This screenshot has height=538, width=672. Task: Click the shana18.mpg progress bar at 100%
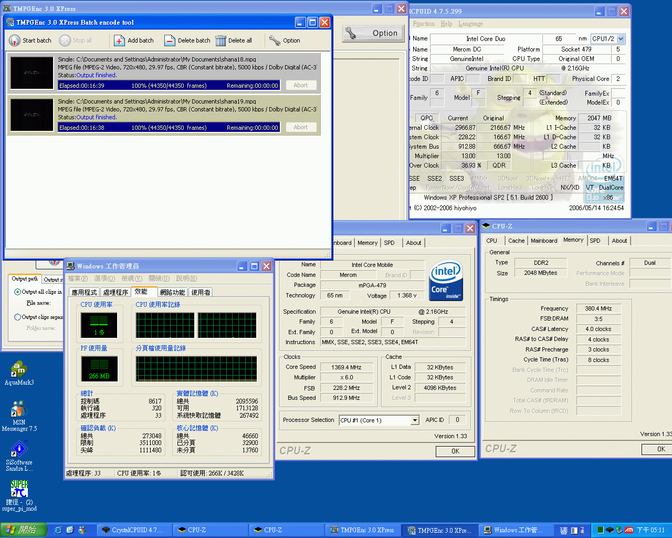169,85
